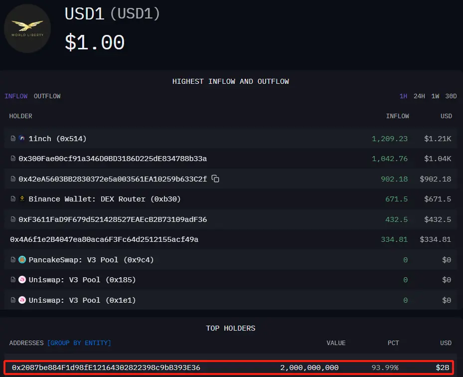Open top holder address 0x2087be884F1d
This screenshot has height=377, width=463.
point(106,368)
